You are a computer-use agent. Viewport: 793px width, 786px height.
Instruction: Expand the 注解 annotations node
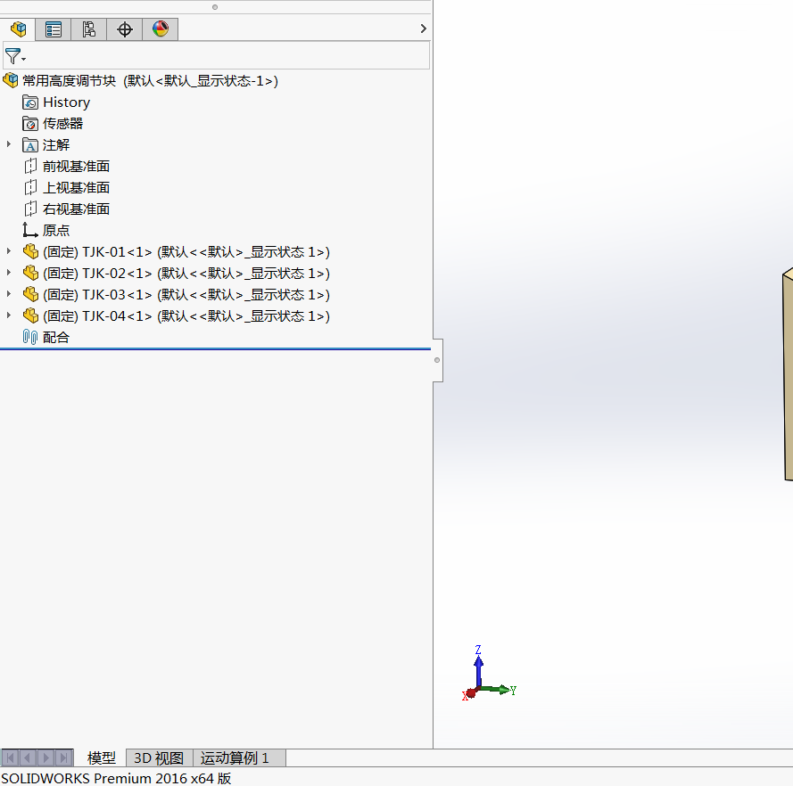[9, 144]
